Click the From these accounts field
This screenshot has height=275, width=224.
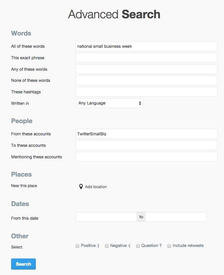146,134
